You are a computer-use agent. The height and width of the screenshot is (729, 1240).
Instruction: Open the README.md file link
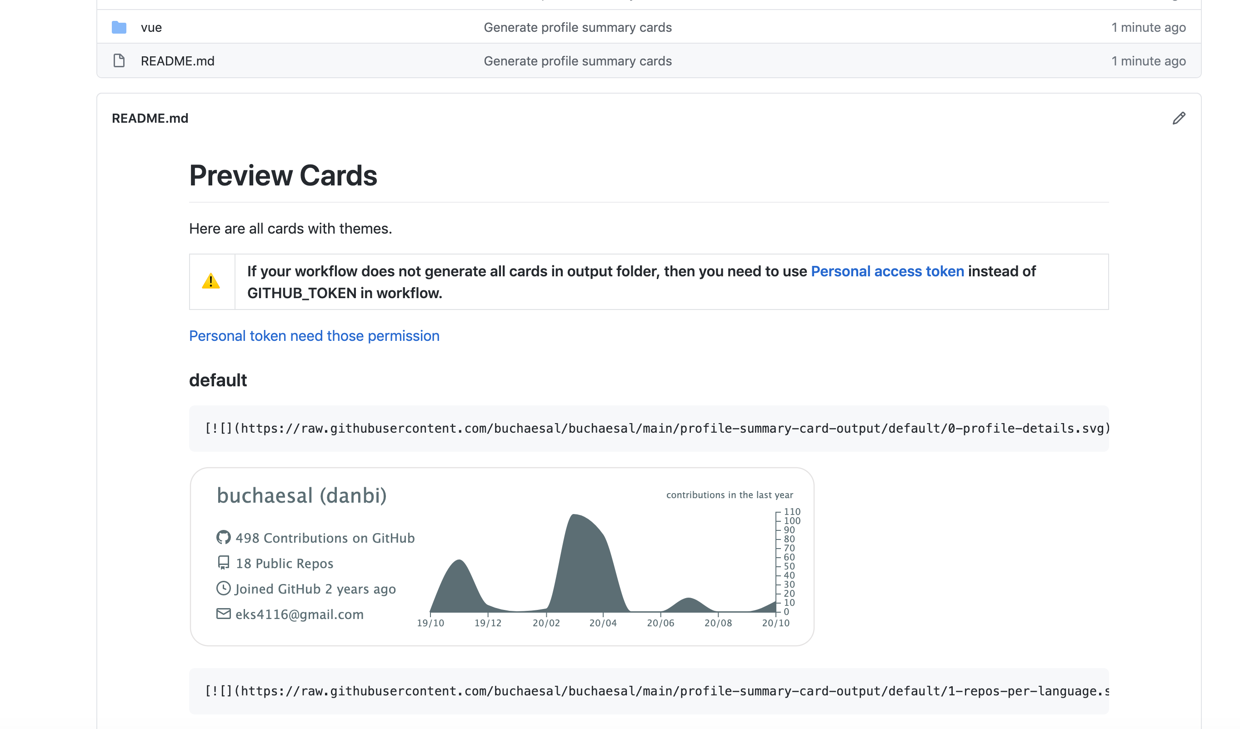pos(177,61)
